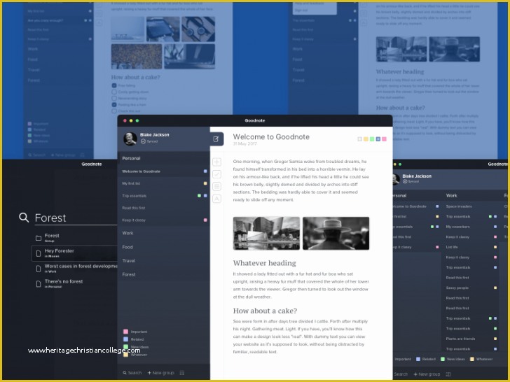Expand the Forest group in front window
The height and width of the screenshot is (382, 510).
(164, 274)
